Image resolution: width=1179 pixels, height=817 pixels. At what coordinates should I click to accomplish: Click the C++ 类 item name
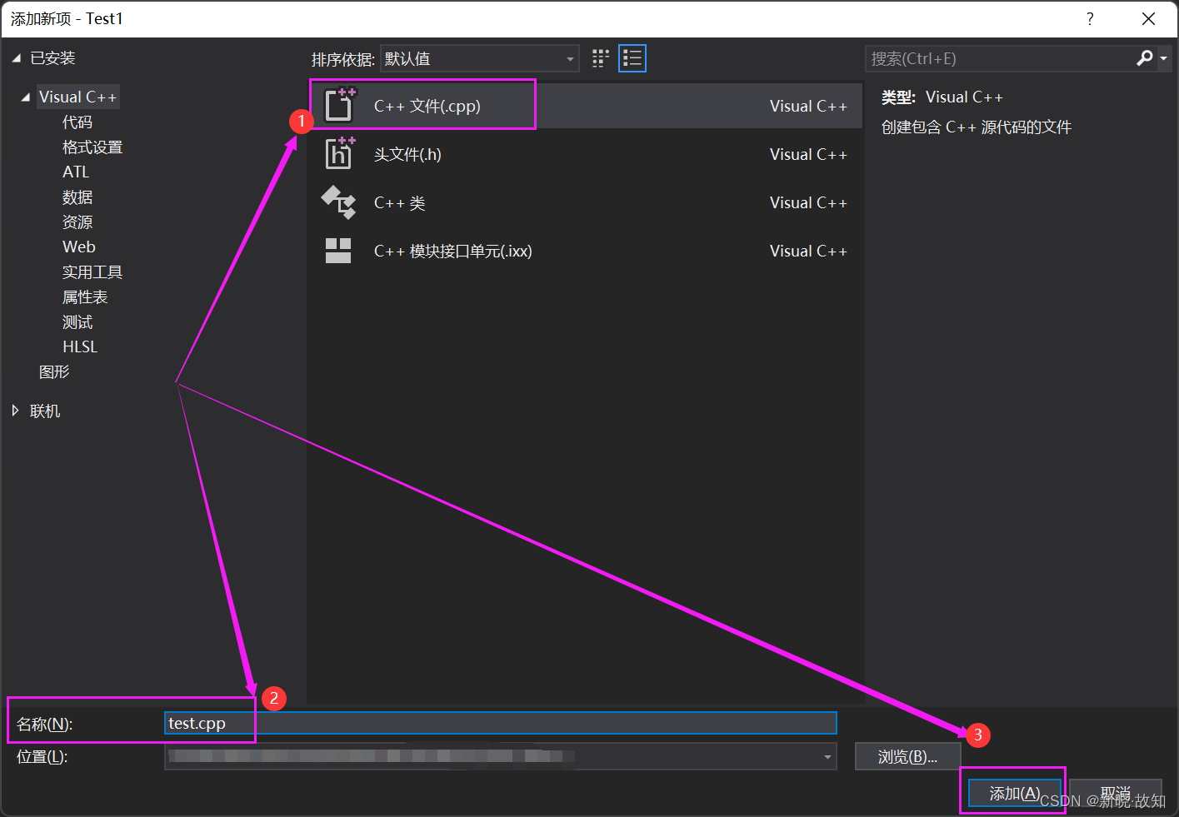click(x=399, y=202)
